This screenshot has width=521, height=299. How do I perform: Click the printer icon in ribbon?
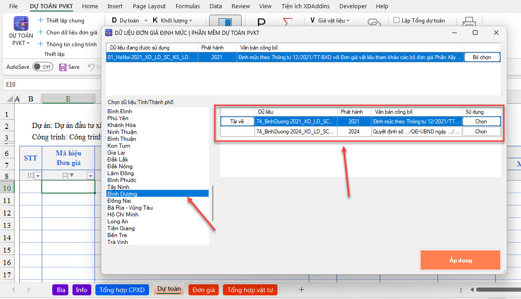pyautogui.click(x=469, y=23)
